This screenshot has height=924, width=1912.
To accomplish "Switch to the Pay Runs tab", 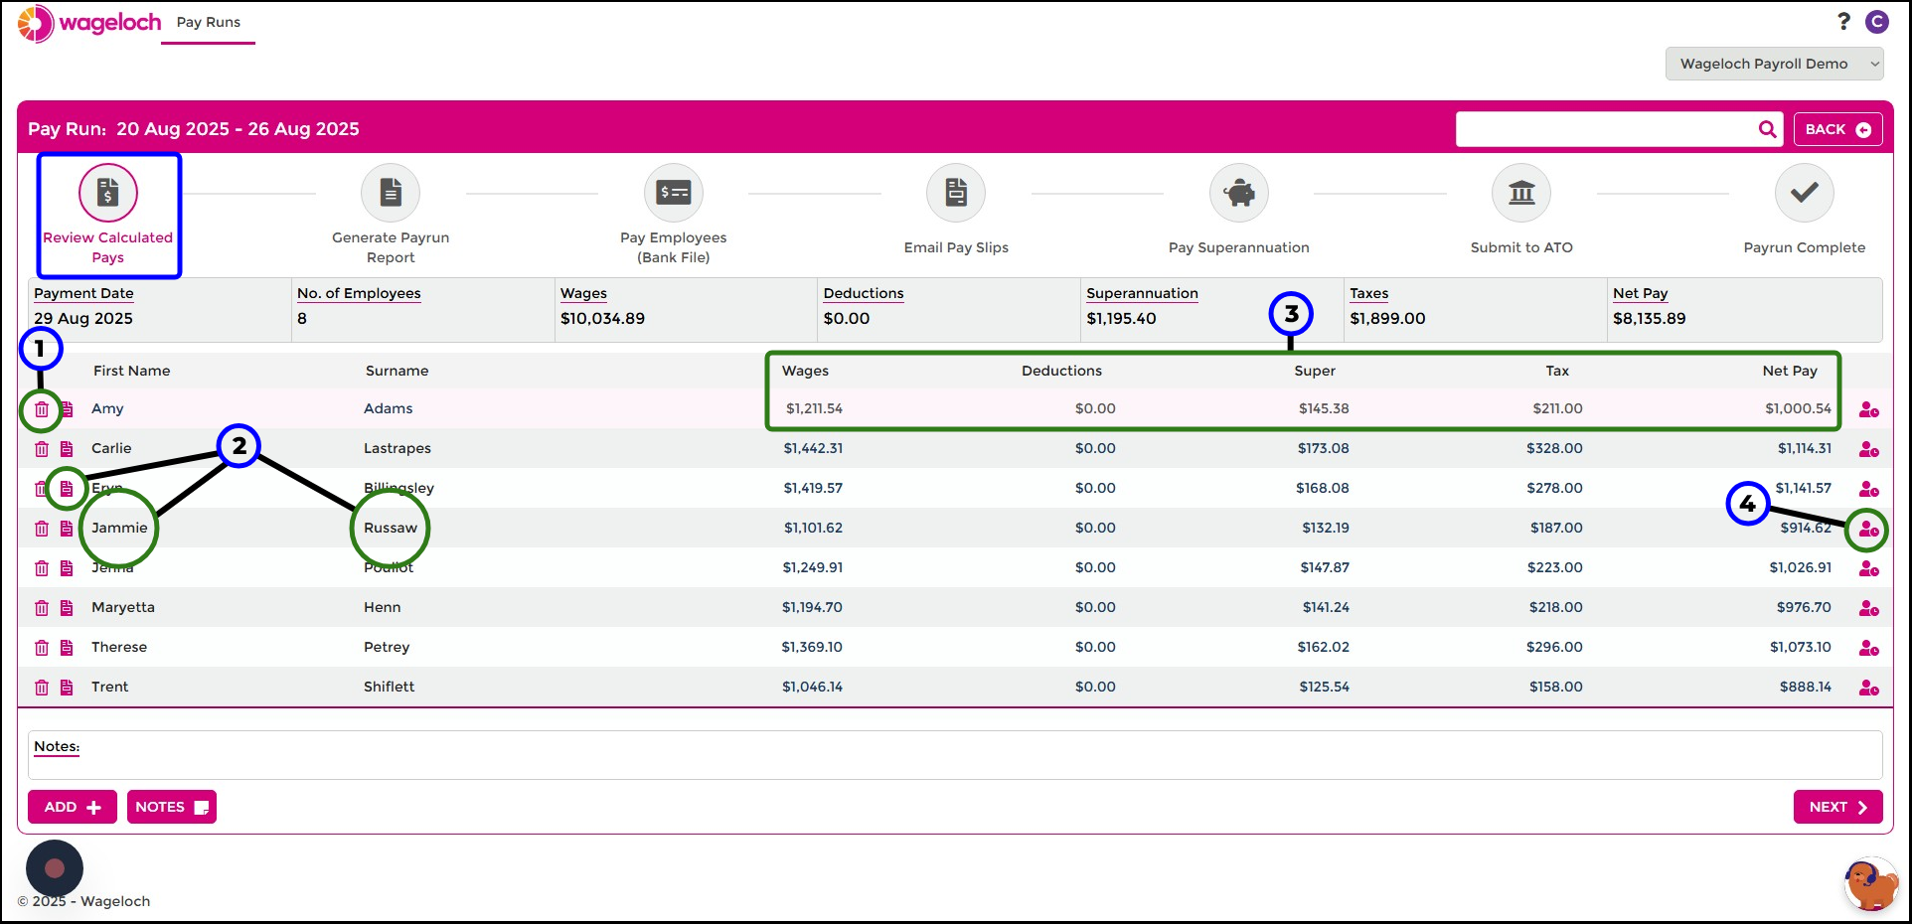I will (x=209, y=23).
